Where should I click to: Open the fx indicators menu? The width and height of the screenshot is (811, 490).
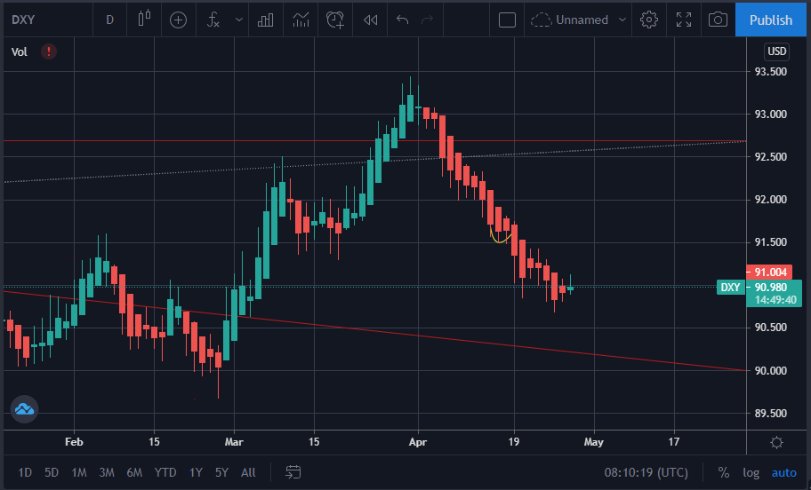point(213,20)
